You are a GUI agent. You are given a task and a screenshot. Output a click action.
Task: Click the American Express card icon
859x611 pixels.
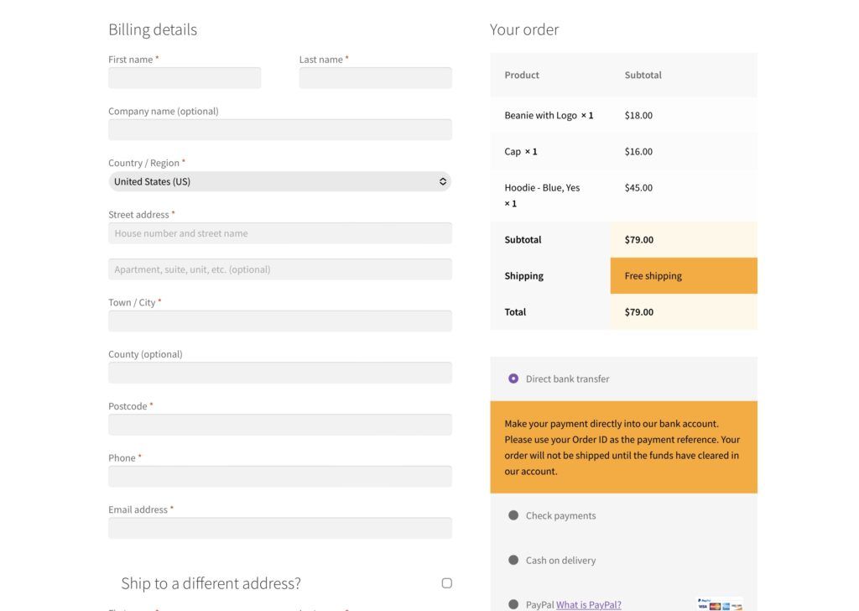tap(726, 606)
